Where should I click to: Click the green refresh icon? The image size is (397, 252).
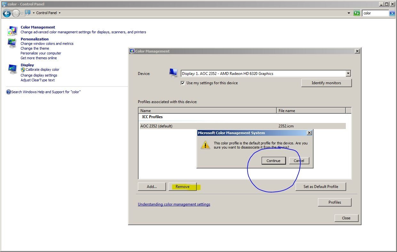click(357, 13)
